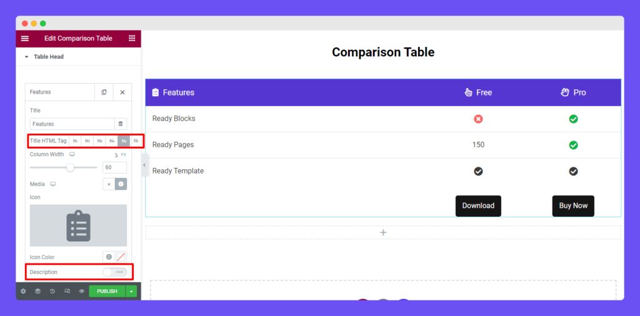Choose the H5 title tag option
Viewport: 640px width, 316px height.
point(124,141)
